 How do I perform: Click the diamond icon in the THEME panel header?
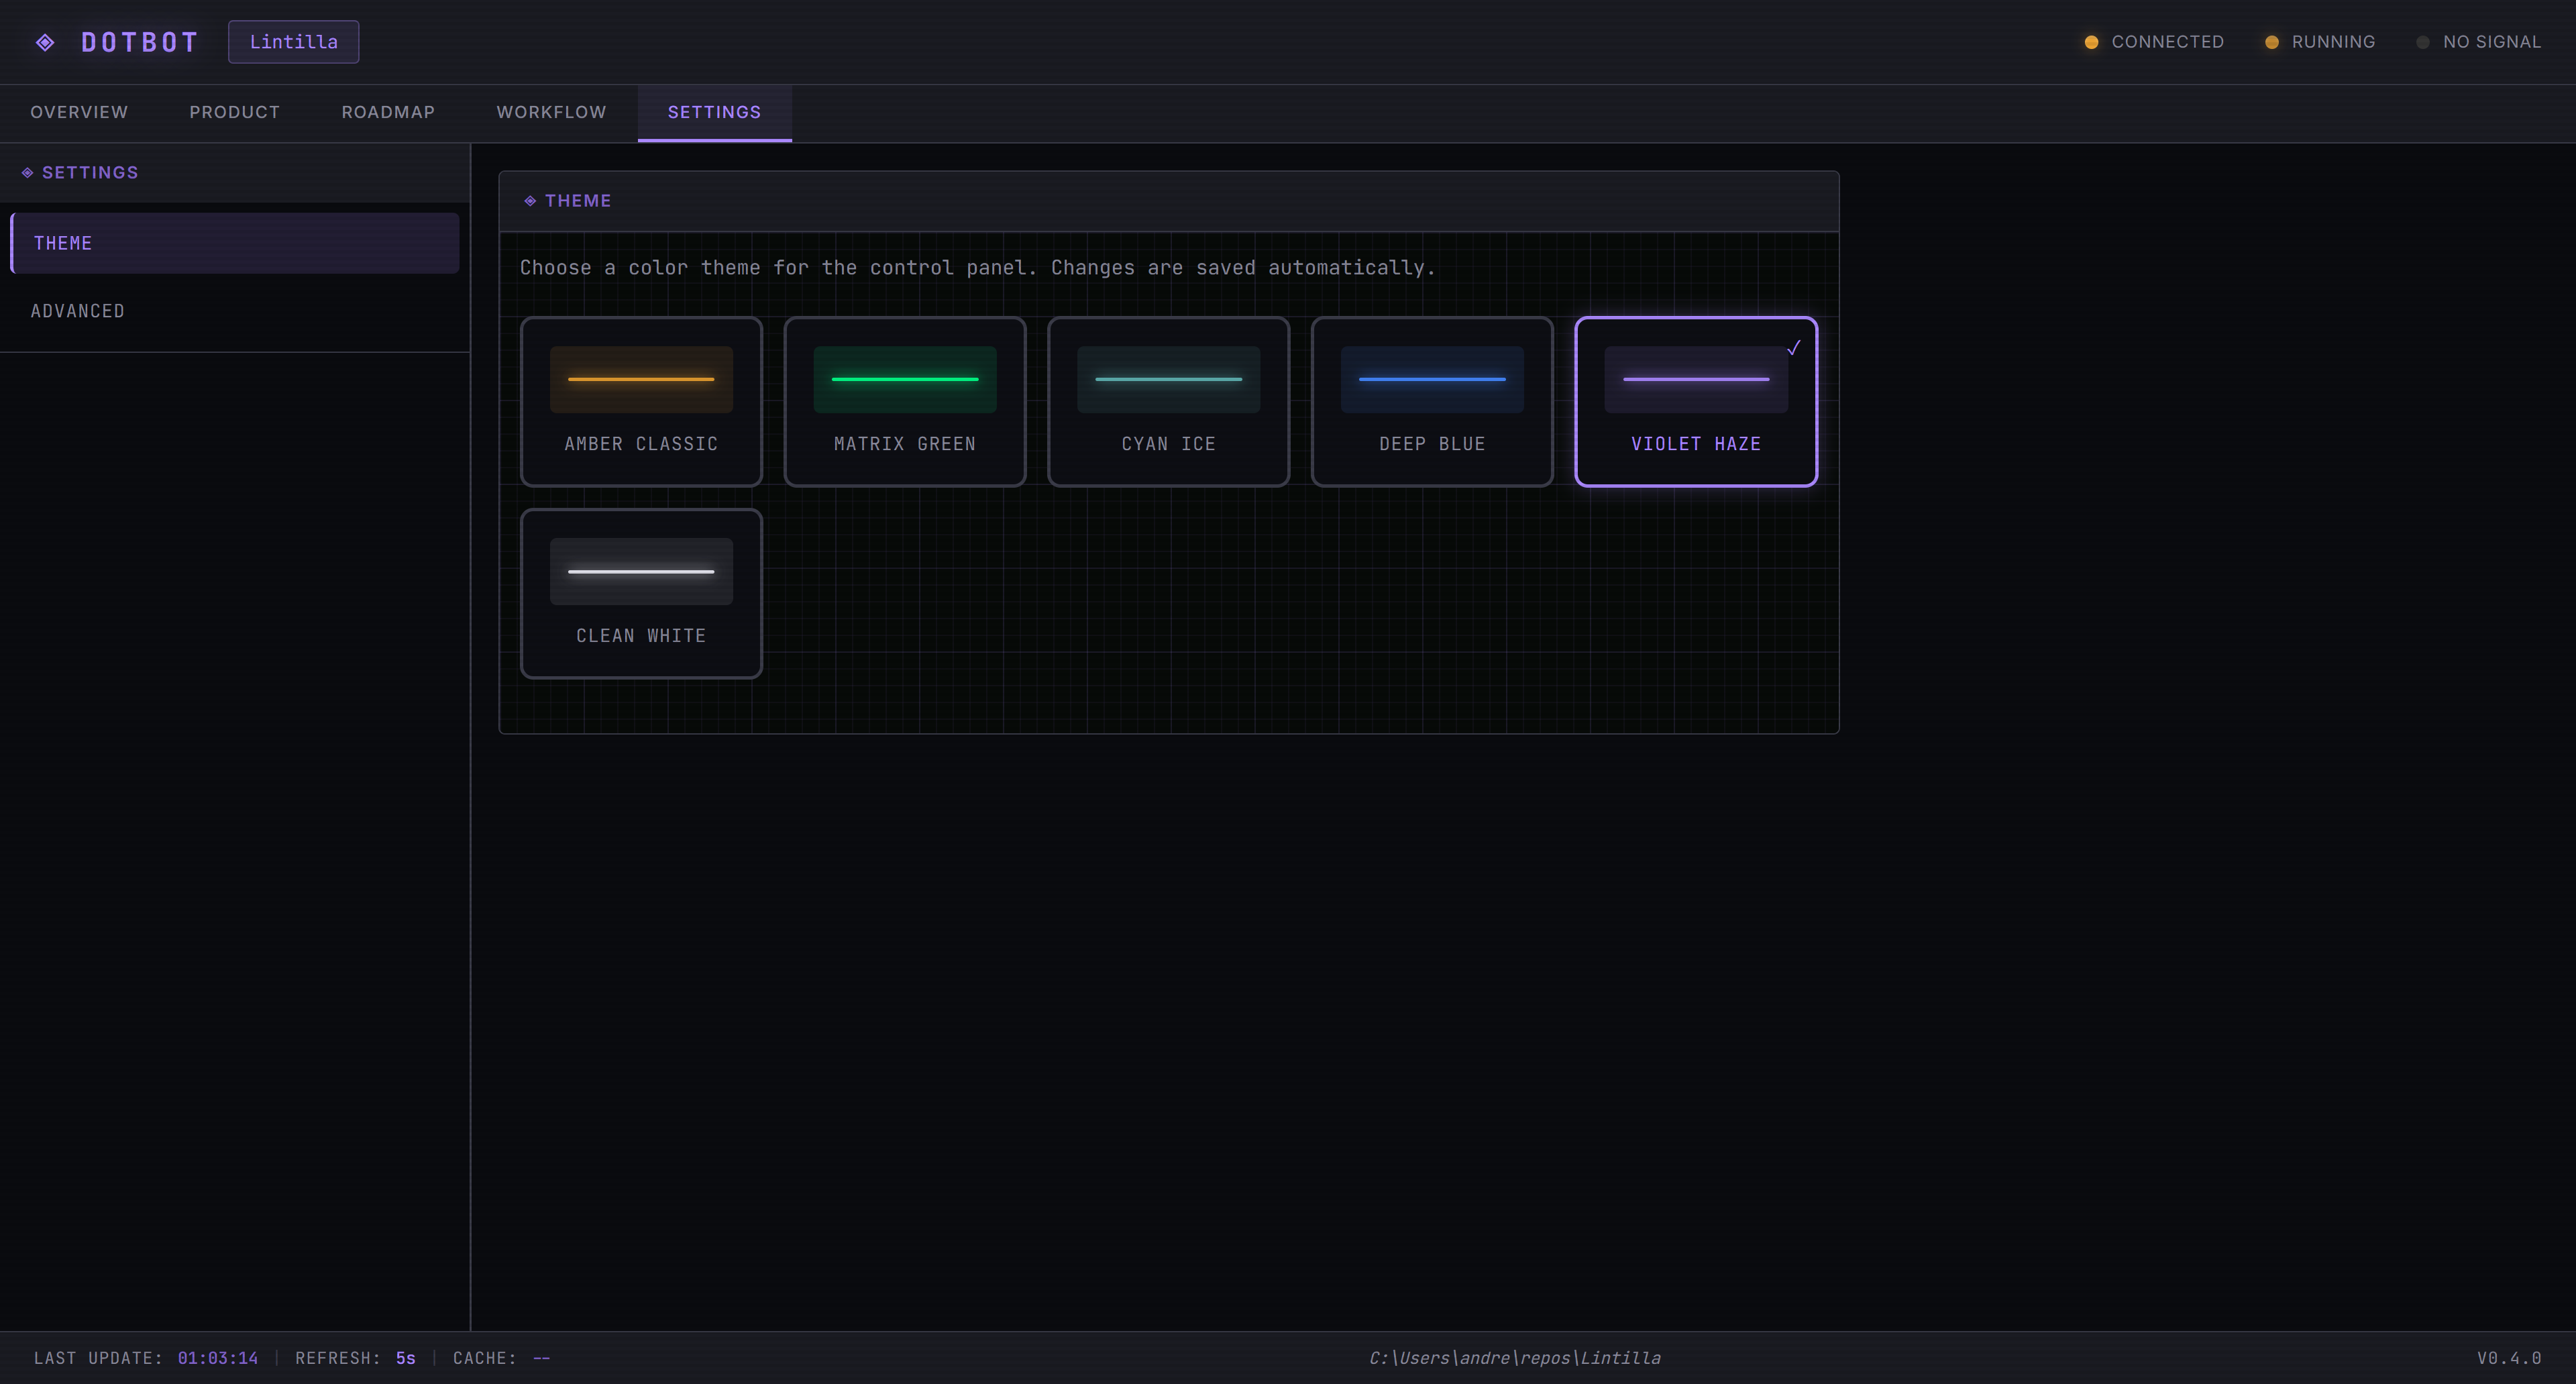click(x=531, y=200)
